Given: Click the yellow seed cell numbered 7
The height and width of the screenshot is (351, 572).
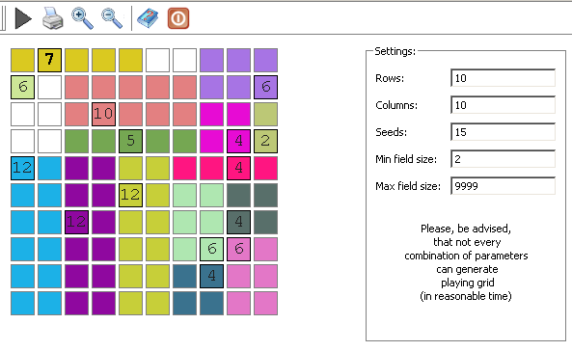Looking at the screenshot, I should (x=49, y=60).
